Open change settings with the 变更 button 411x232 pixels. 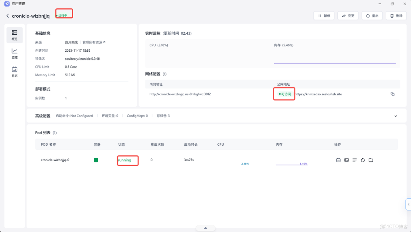pos(348,16)
